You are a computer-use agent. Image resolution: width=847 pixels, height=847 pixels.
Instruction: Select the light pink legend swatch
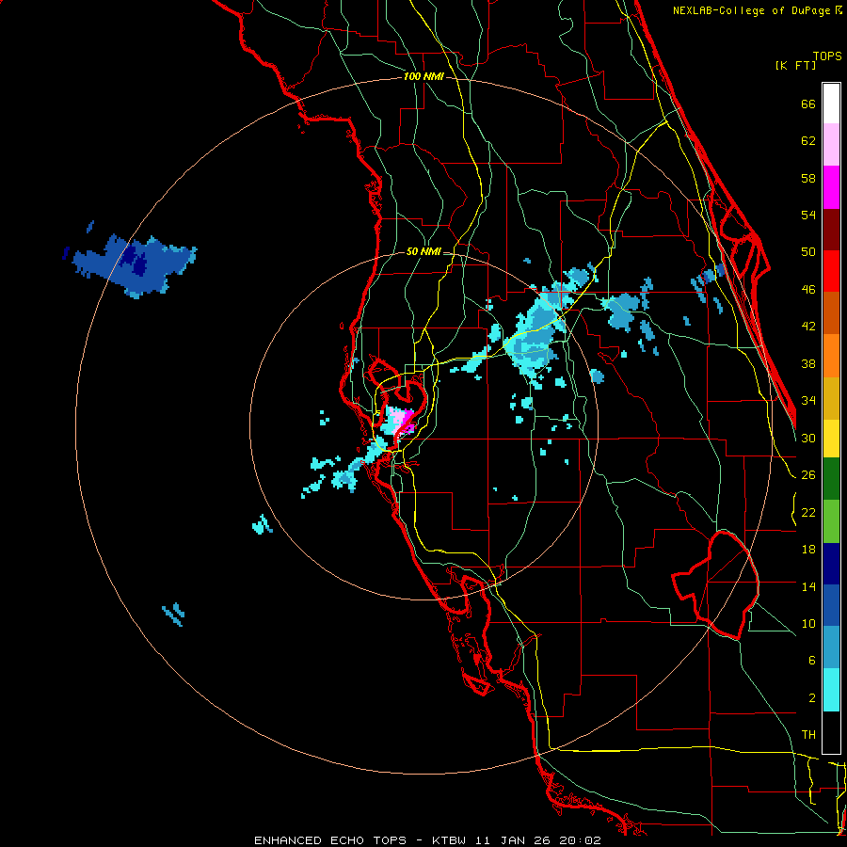tap(831, 144)
